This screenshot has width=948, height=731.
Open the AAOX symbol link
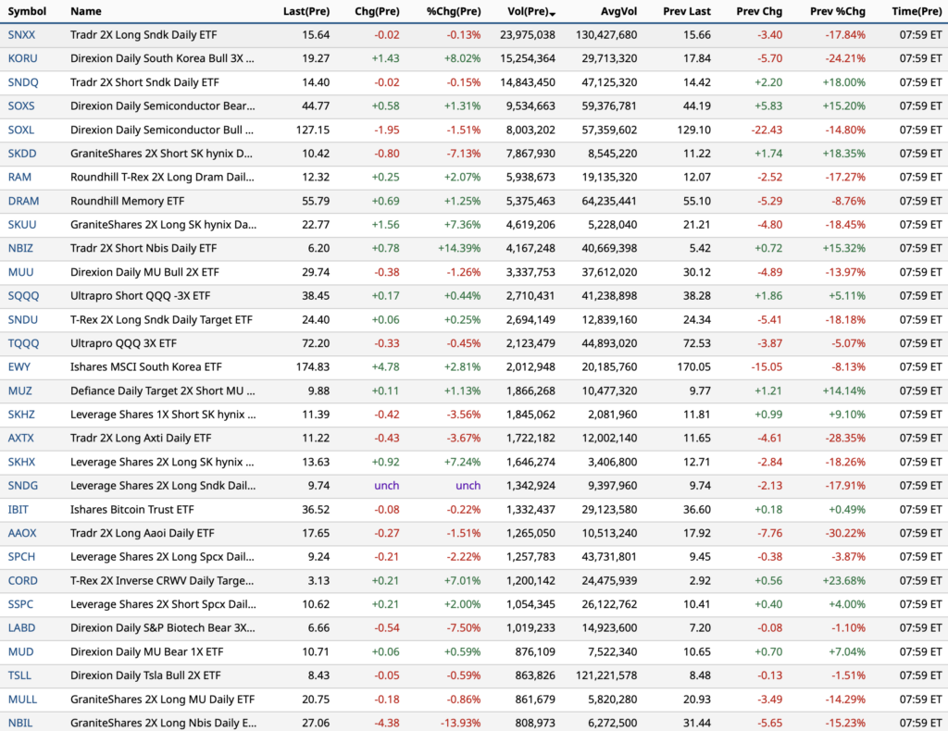[22, 533]
